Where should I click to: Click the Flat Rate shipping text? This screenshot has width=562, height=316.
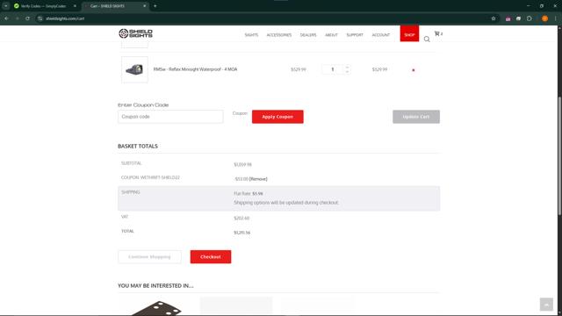point(249,193)
